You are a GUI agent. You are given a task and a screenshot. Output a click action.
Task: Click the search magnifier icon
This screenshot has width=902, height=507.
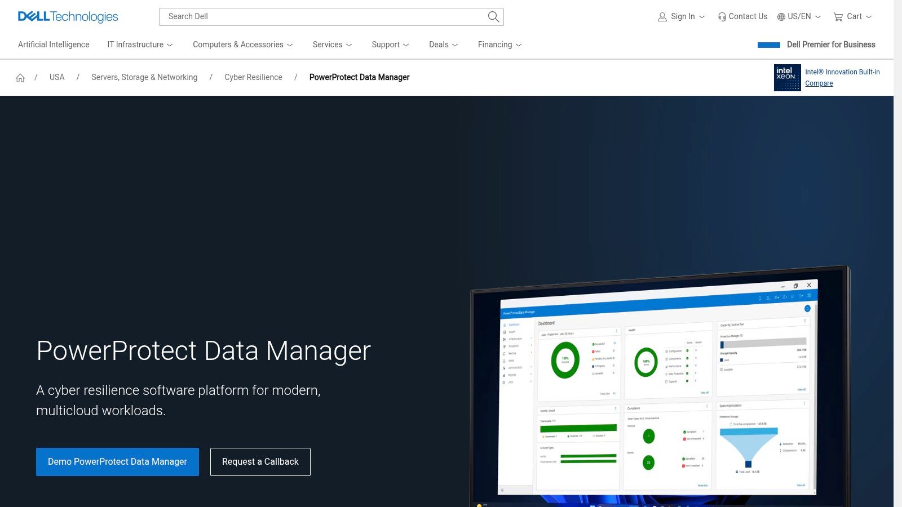point(493,17)
